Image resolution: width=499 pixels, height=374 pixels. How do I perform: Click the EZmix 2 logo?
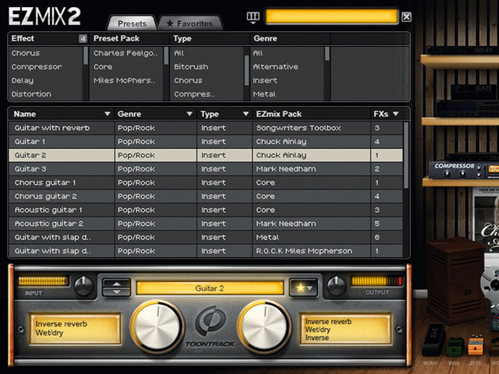point(44,16)
